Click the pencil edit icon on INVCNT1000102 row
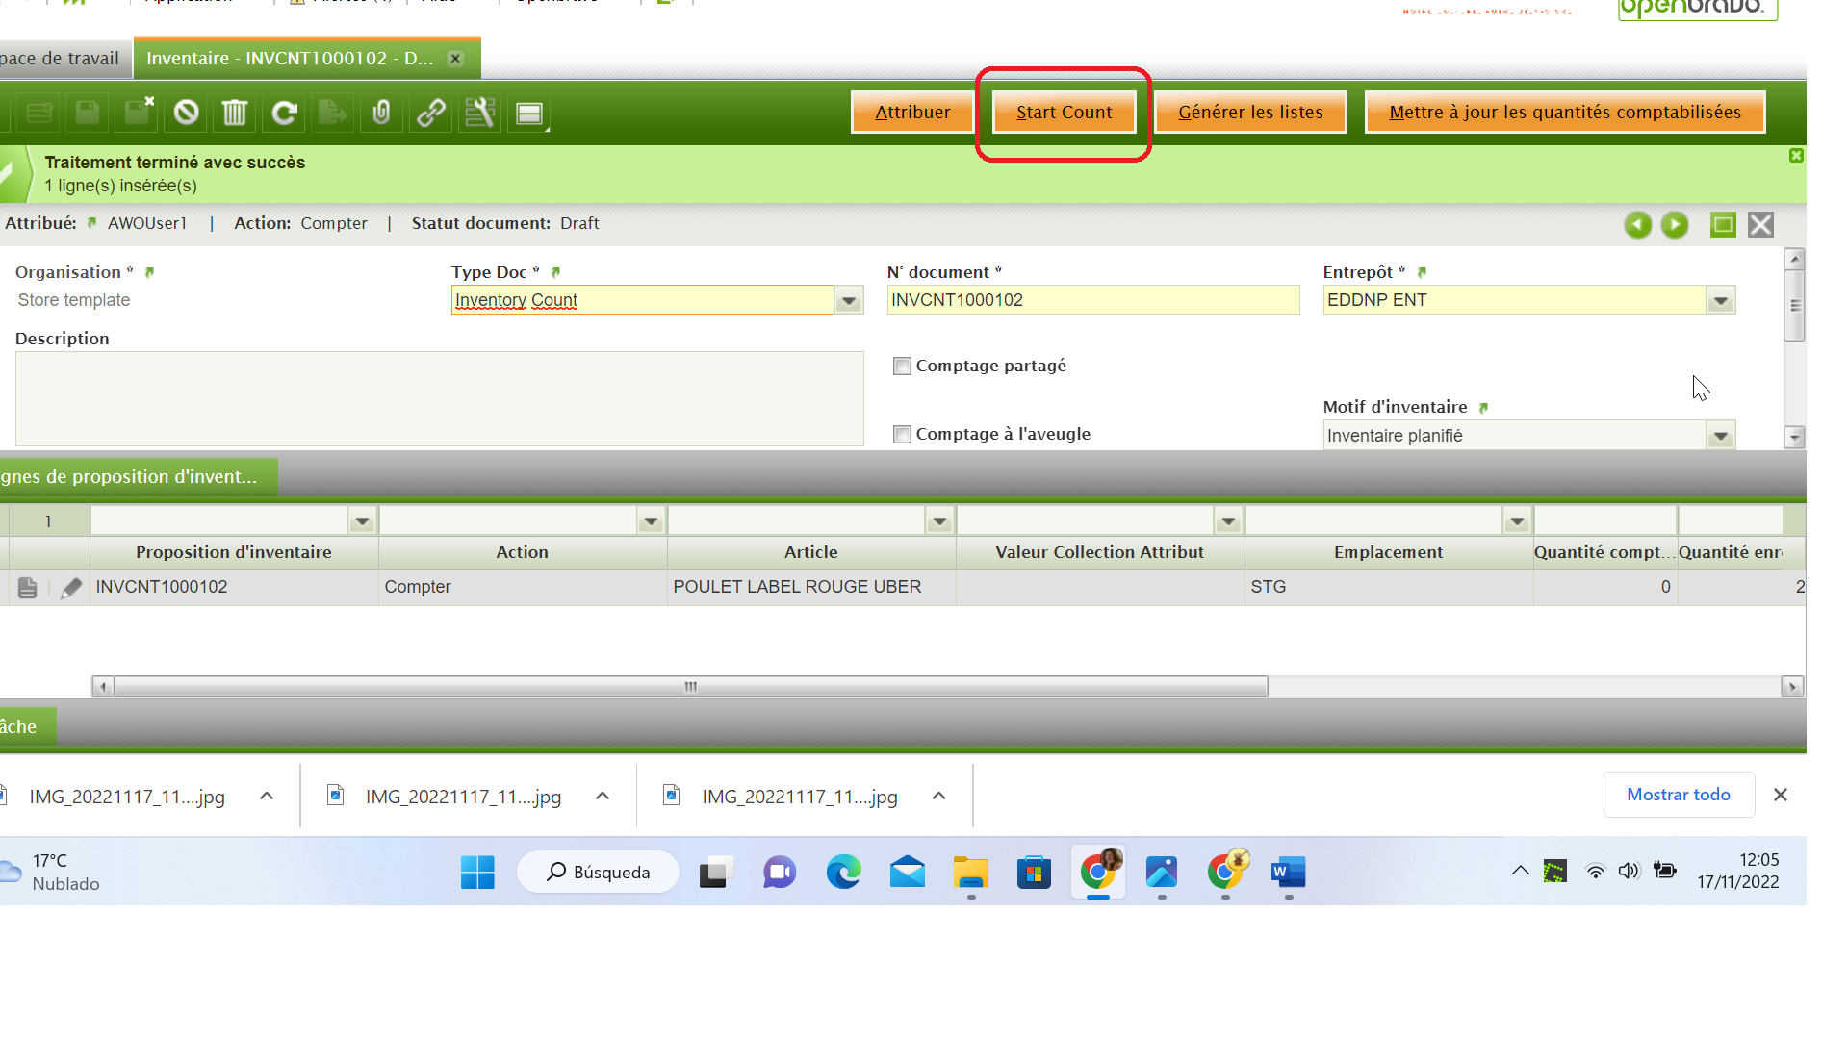Image resolution: width=1848 pixels, height=1039 pixels. (70, 588)
